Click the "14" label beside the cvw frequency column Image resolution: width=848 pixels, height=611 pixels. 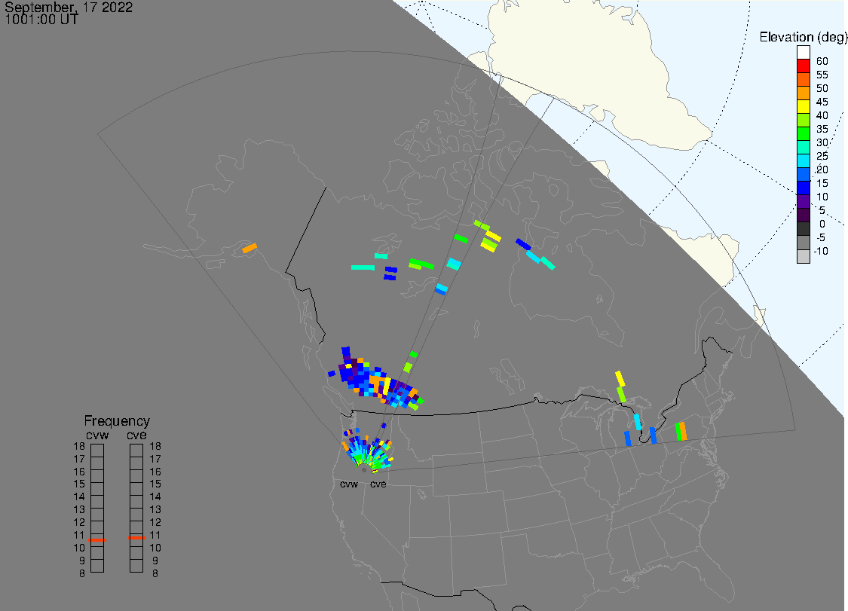tap(79, 496)
